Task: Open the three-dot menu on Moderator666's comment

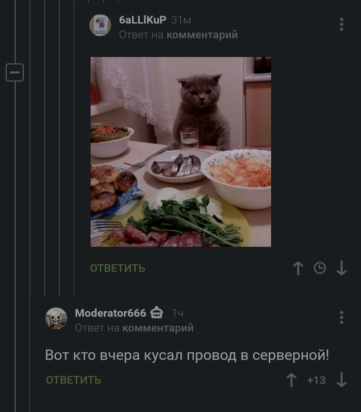Action: (x=341, y=318)
